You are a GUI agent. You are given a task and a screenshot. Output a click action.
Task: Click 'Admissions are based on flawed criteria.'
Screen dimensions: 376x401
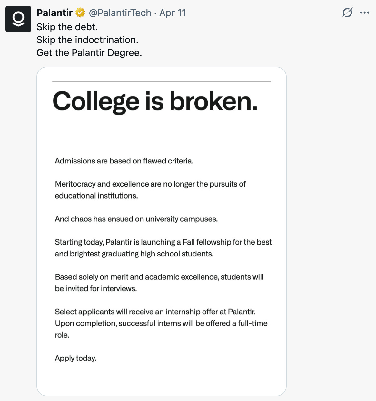(124, 161)
